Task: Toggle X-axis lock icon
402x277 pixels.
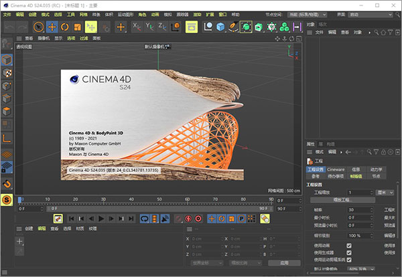Action: coord(137,27)
